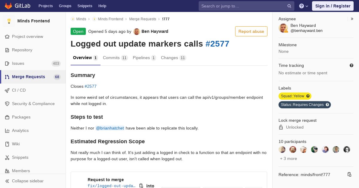Open the Pipelines tab

(144, 58)
